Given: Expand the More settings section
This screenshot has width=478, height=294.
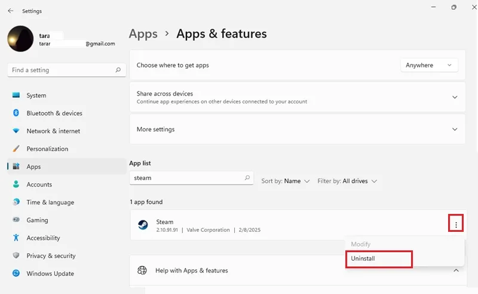Looking at the screenshot, I should (297, 129).
